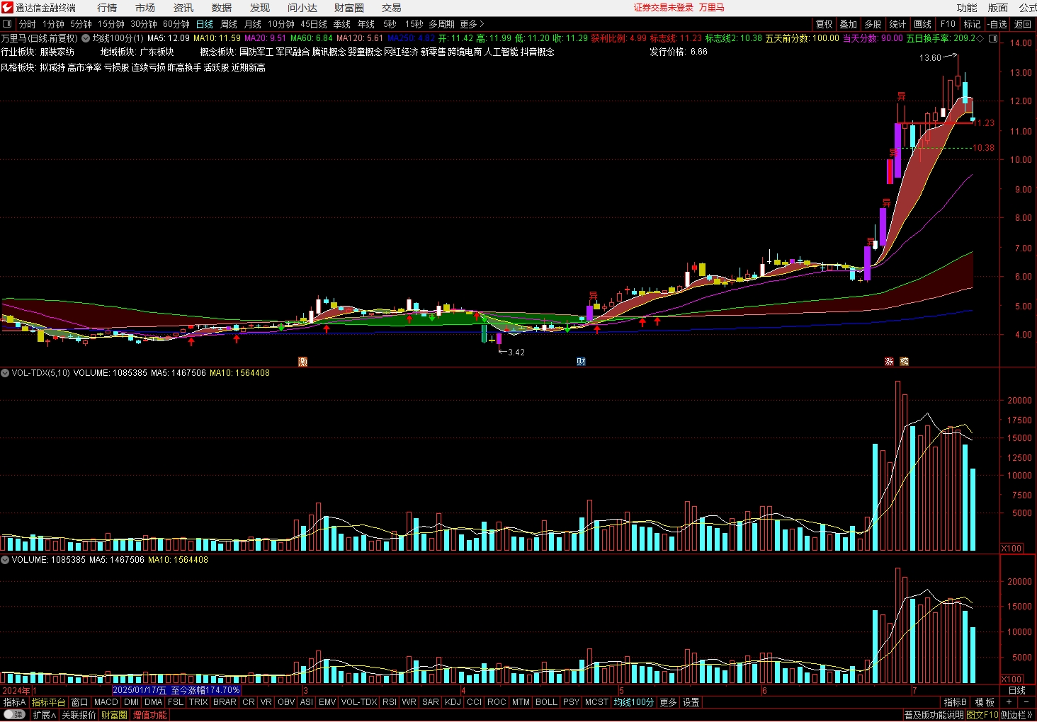1037x722 pixels.
Task: Toggle the right side panel icon near price axis
Action: tap(993, 38)
